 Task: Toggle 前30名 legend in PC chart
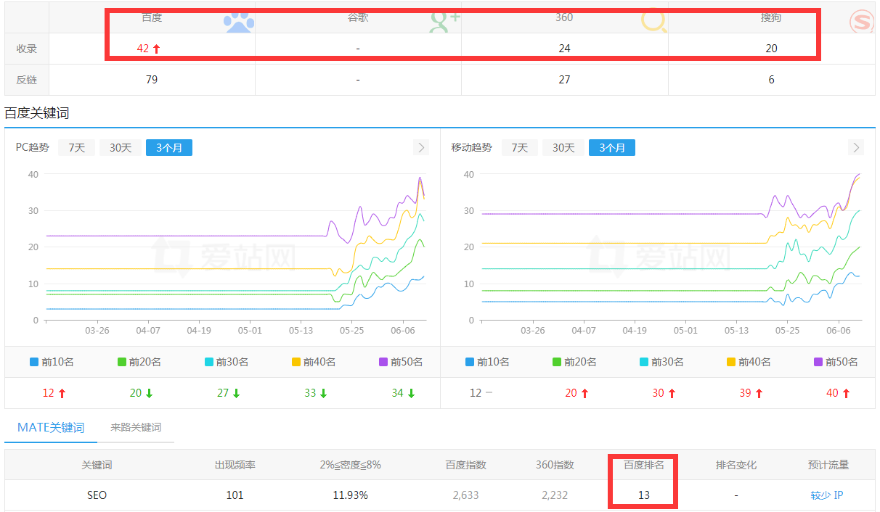point(227,362)
